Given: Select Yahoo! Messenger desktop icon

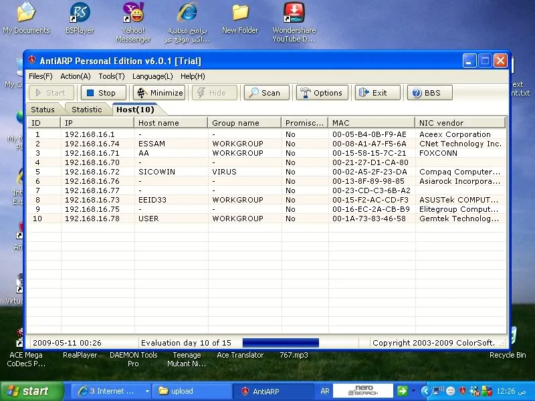Looking at the screenshot, I should click(133, 23).
